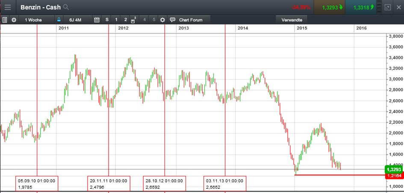Toggle the S layout button

point(107,20)
